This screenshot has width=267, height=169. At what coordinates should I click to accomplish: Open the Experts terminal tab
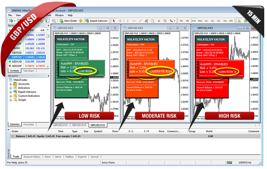tap(82, 157)
